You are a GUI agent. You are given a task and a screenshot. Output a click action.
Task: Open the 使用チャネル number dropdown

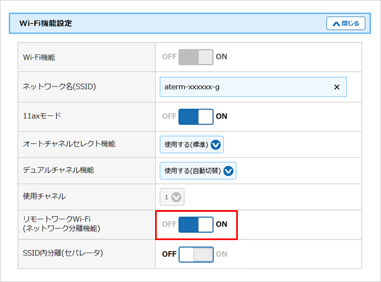(x=172, y=197)
